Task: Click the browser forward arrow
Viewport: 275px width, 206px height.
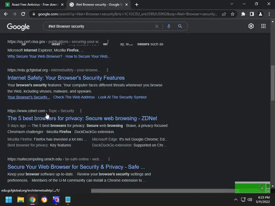Action: click(15, 14)
